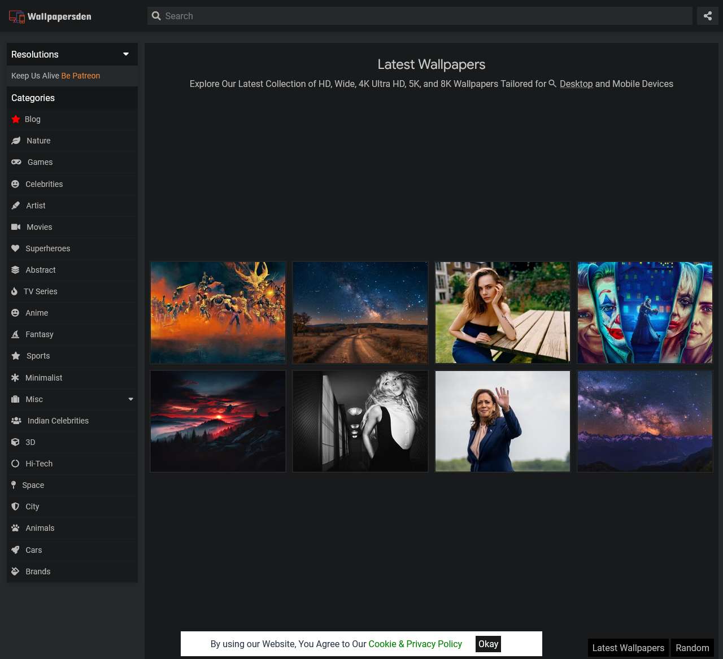Viewport: 723px width, 659px height.
Task: Click the Latest Wallpapers footer button
Action: [628, 648]
